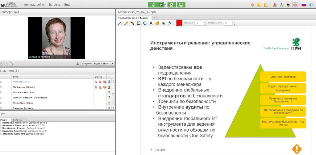Increase the Толщина thickness value
The height and width of the screenshot is (155, 316).
coord(205,22)
